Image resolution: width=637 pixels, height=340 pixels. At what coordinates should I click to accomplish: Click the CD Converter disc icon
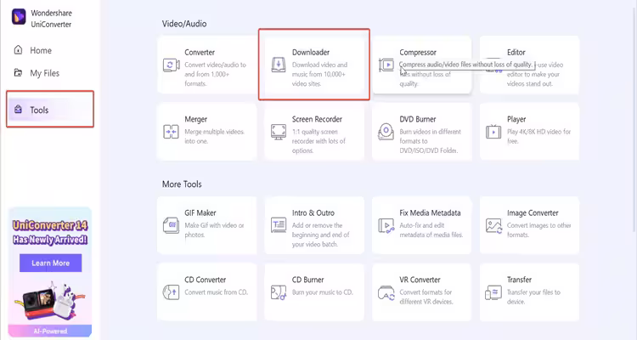(x=171, y=292)
